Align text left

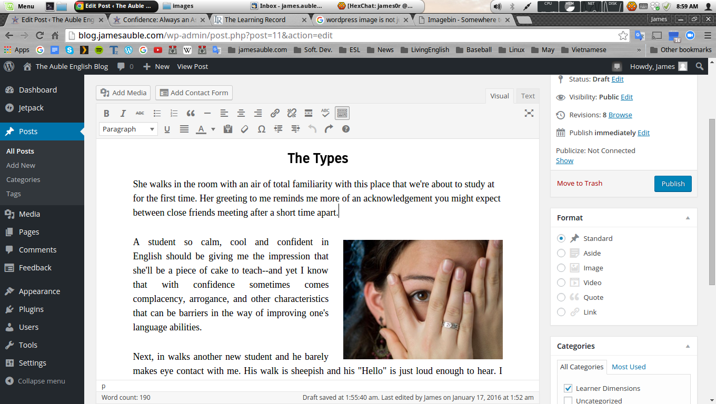pos(224,113)
